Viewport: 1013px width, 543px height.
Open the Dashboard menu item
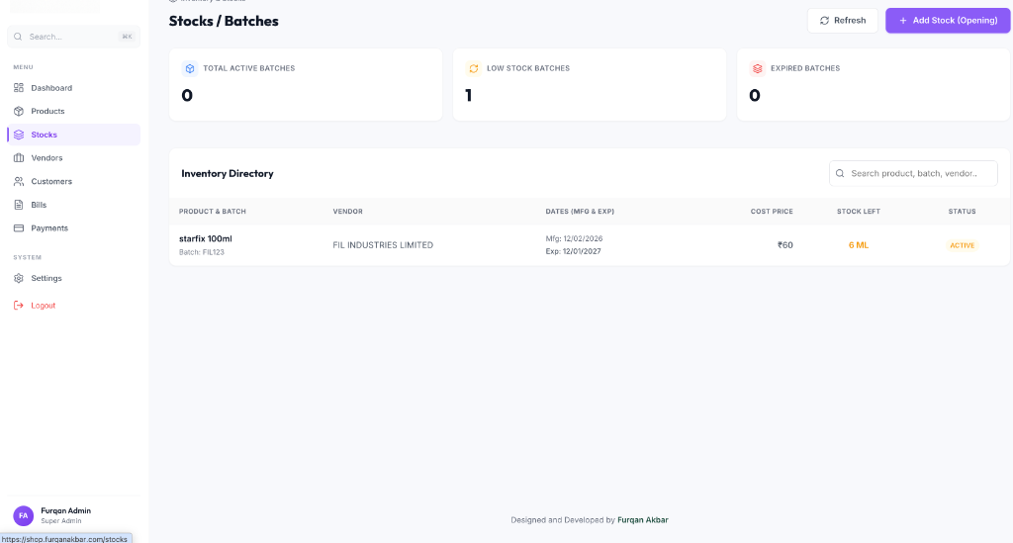[73, 88]
